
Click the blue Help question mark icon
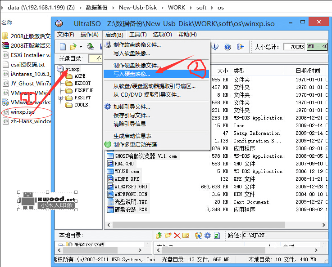click(x=227, y=47)
